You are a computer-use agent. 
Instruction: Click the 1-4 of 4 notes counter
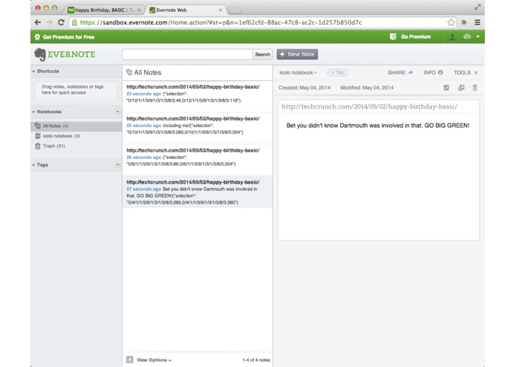[256, 360]
